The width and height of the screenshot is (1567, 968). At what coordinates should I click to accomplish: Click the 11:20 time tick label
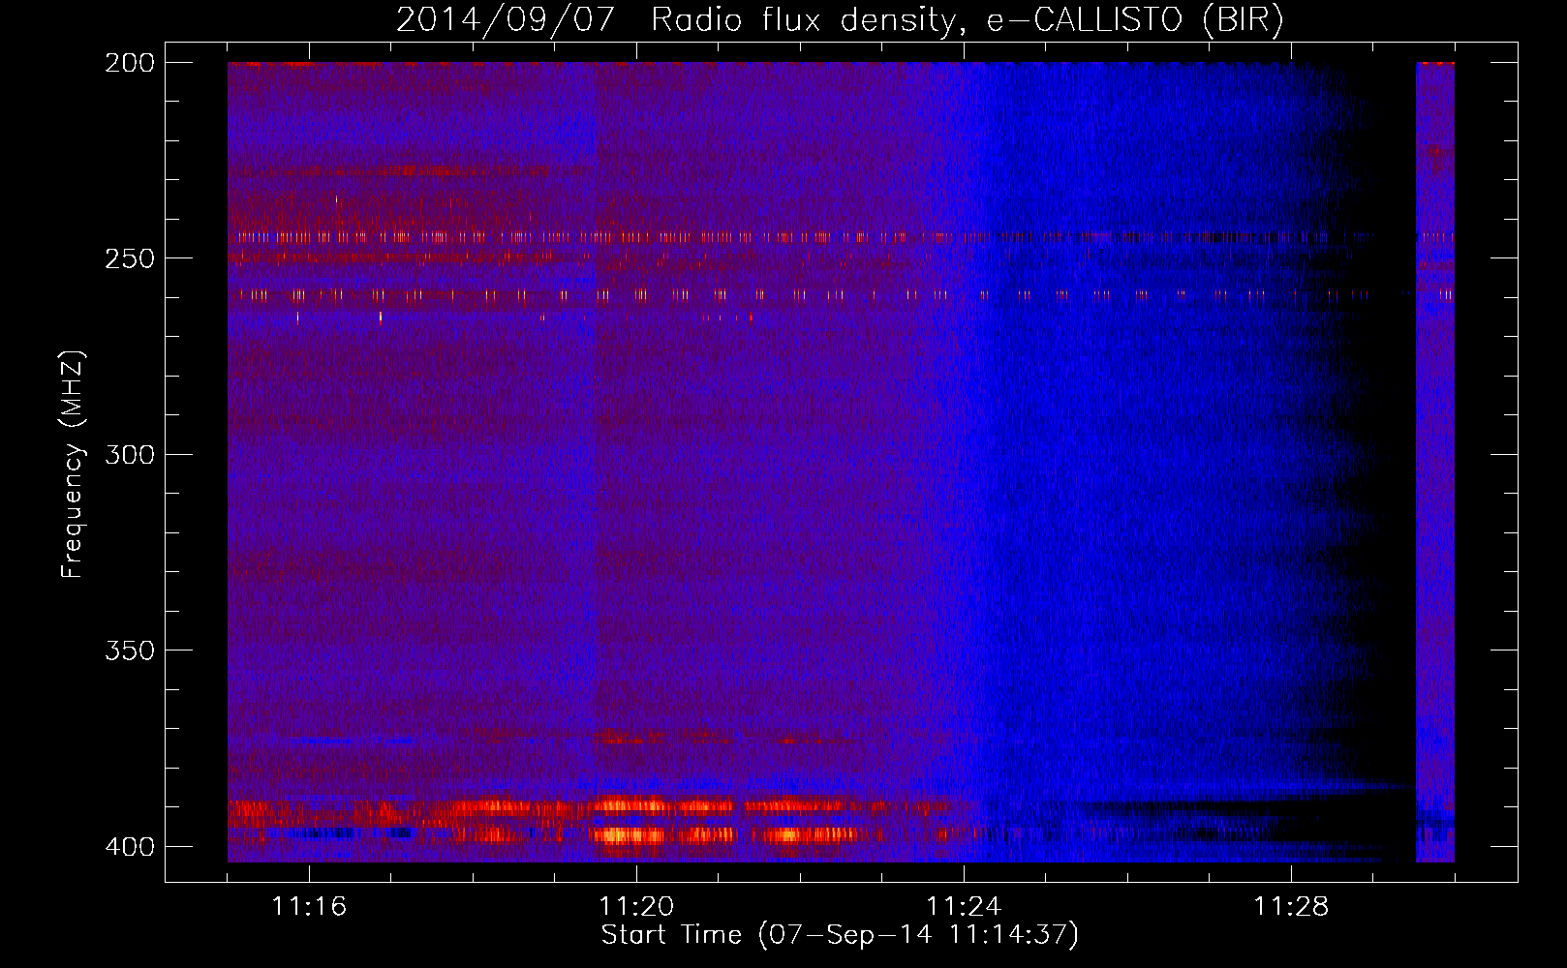(636, 906)
